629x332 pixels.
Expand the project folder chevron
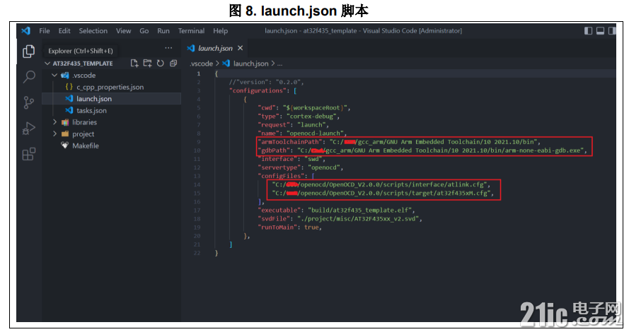(x=54, y=134)
